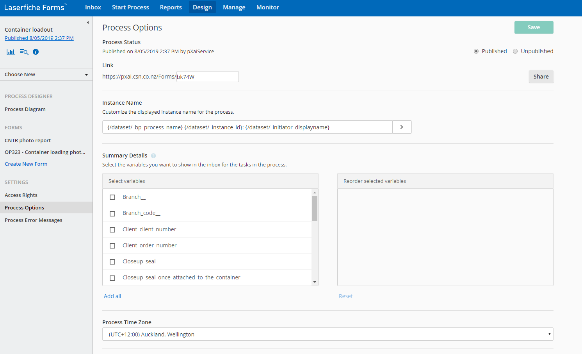582x354 pixels.
Task: Open the Reports tab
Action: pyautogui.click(x=171, y=7)
